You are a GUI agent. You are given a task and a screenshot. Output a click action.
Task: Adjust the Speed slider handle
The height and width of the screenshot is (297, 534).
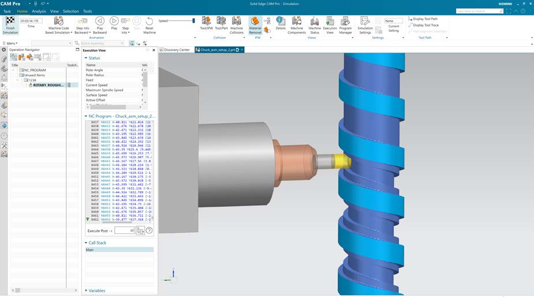193,21
